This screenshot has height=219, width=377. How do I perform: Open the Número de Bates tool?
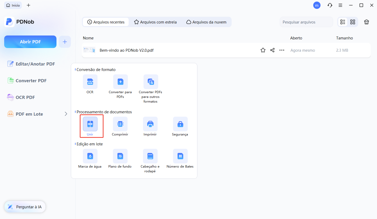(x=180, y=156)
